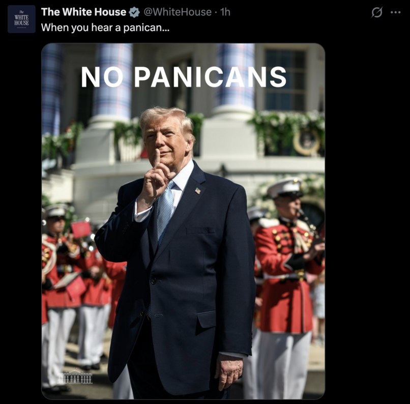The height and width of the screenshot is (404, 410).
Task: Click the "1h" post timestamp
Action: (x=225, y=12)
